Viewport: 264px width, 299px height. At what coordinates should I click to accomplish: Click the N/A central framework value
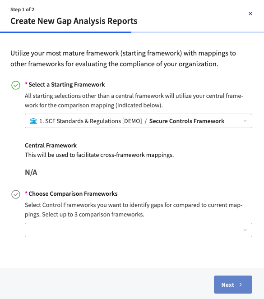(x=31, y=172)
